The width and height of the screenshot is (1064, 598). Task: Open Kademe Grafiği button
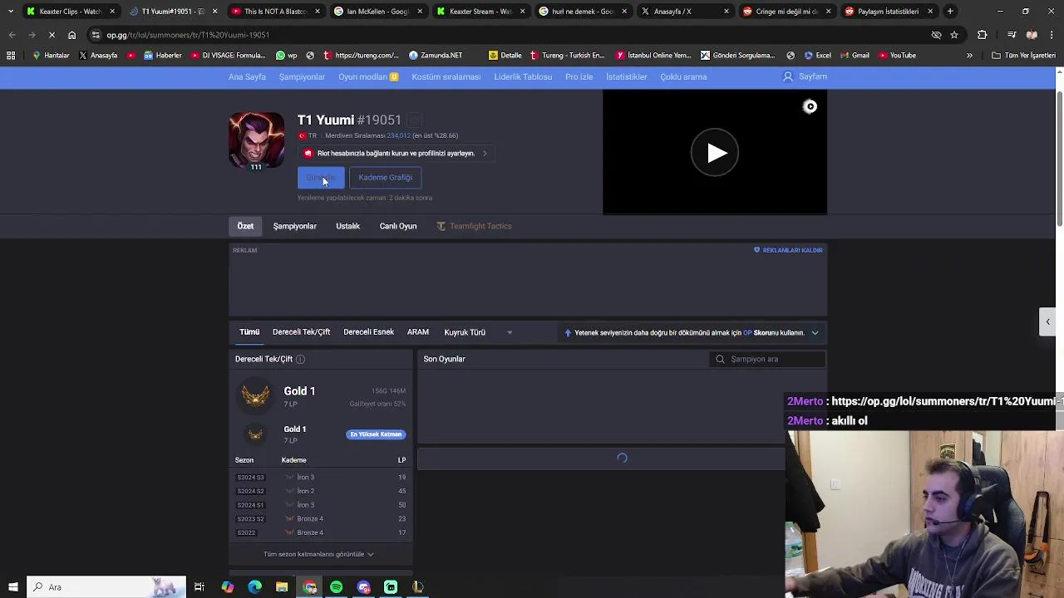pos(385,178)
